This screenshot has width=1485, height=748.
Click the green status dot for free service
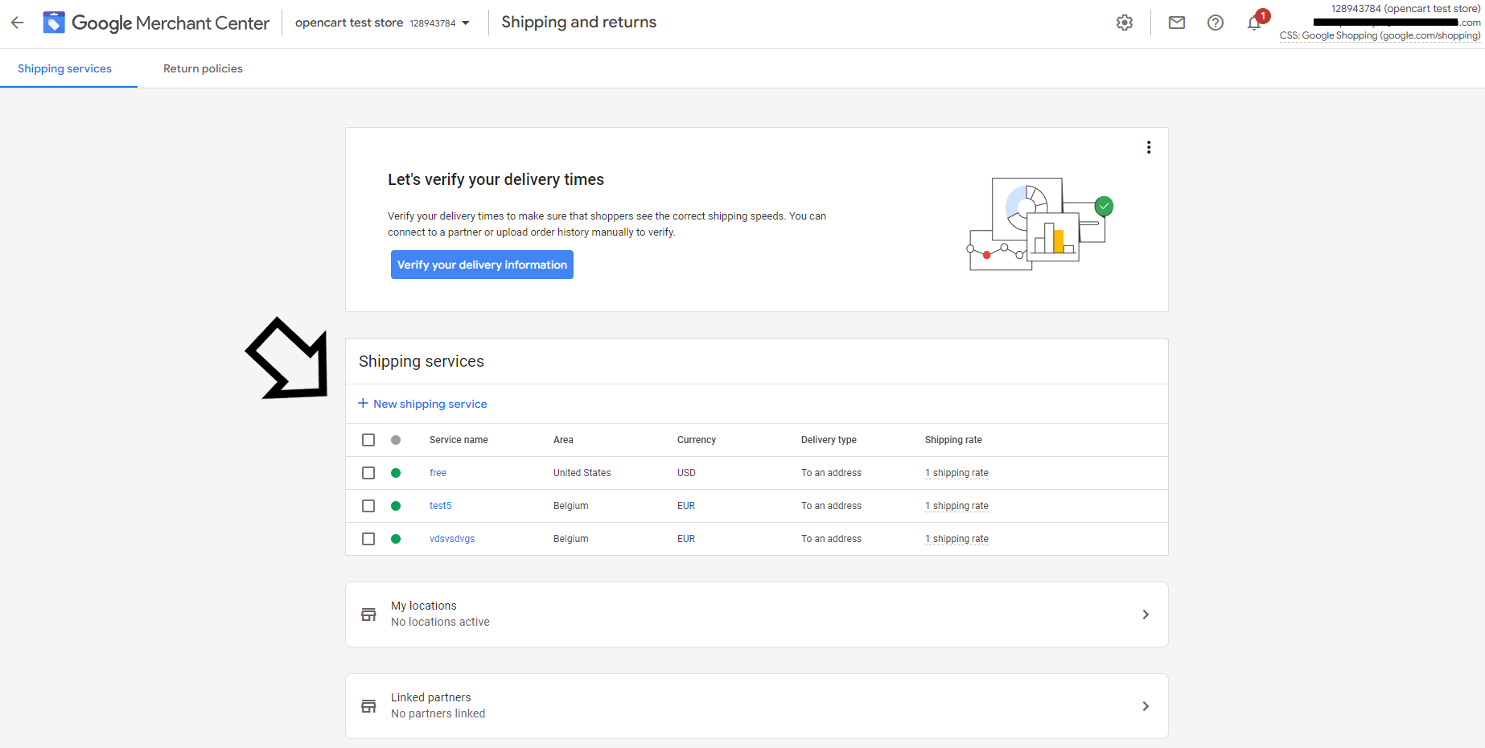(396, 473)
